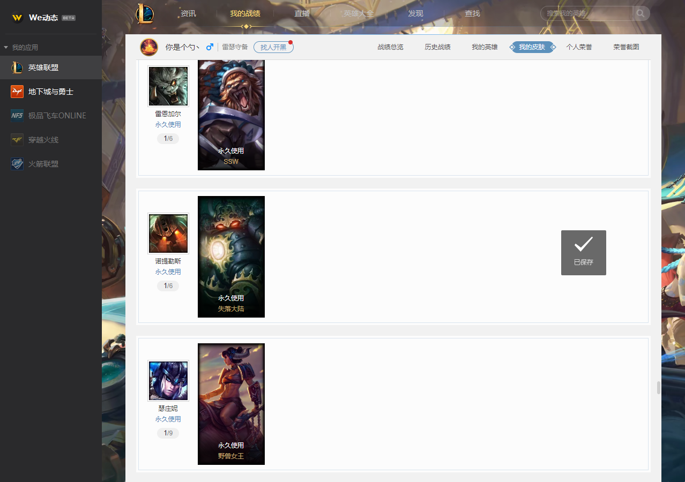Viewport: 685px width, 482px height.
Task: Click the page scrollbar thumb
Action: [659, 388]
